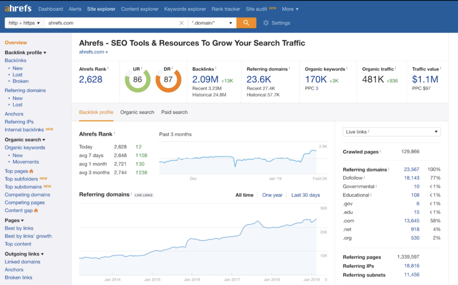Click the info icon next to Educational
Viewport: 458px width, 285px height.
point(371,195)
